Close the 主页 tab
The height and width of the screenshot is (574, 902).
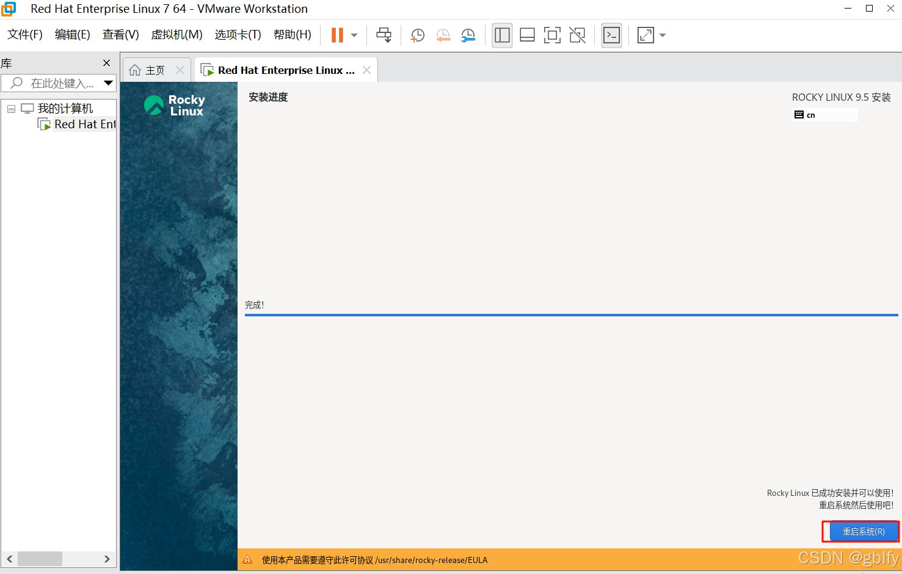[x=180, y=70]
